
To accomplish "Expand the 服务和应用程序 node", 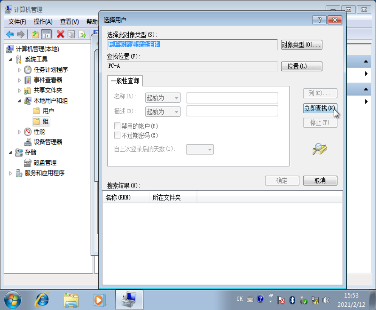I will (10, 173).
